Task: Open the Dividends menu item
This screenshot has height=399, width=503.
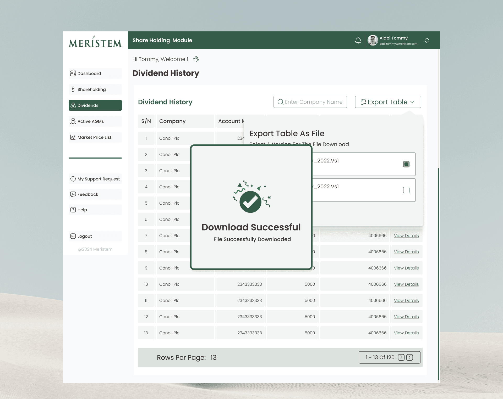Action: [95, 105]
